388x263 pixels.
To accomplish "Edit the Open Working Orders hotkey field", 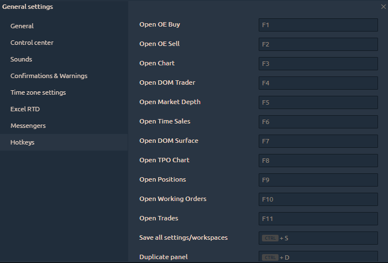I will click(x=318, y=199).
